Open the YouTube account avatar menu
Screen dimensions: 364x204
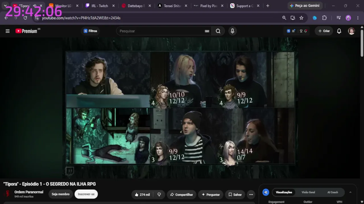coord(351,31)
